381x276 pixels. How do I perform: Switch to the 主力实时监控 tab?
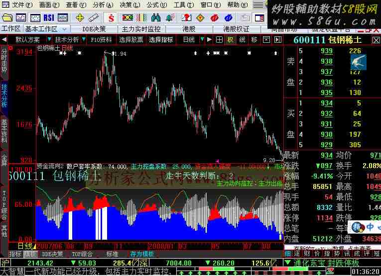point(141,29)
